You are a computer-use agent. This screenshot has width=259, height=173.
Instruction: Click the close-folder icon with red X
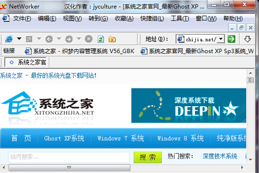click(x=112, y=39)
